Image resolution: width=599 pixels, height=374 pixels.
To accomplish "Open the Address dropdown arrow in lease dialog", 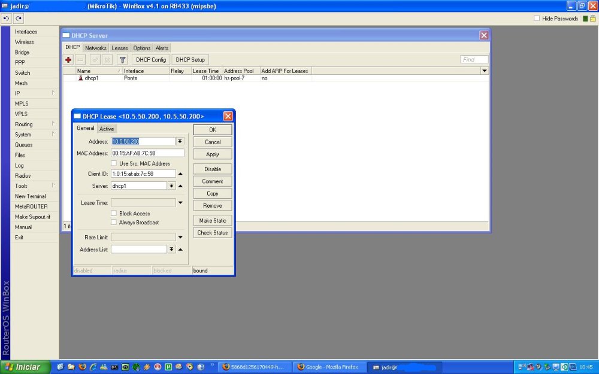I will (180, 141).
